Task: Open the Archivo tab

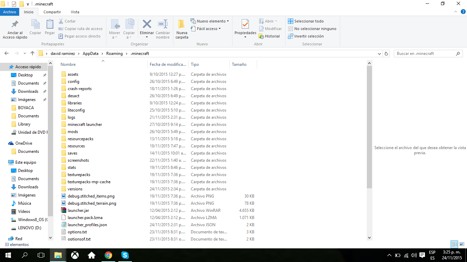Action: coord(10,12)
